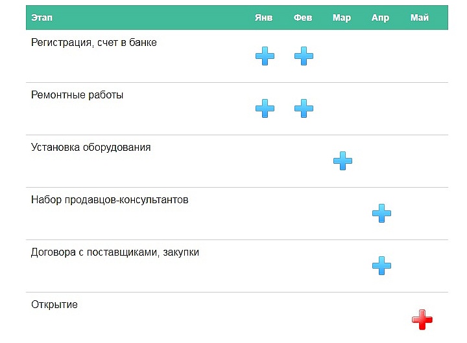This screenshot has height=343, width=467.
Task: Select the Янв column header
Action: tap(263, 17)
